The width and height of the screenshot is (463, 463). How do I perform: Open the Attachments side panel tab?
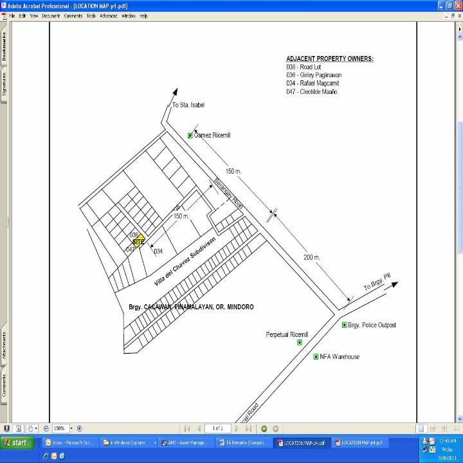[4, 345]
